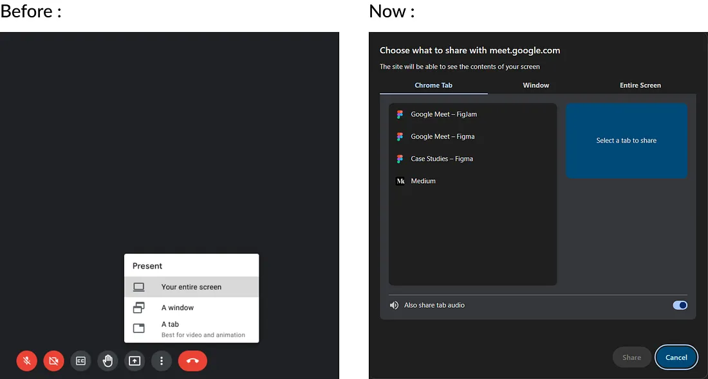This screenshot has width=708, height=379.
Task: Disable the Also share tab audio toggle
Action: (680, 304)
